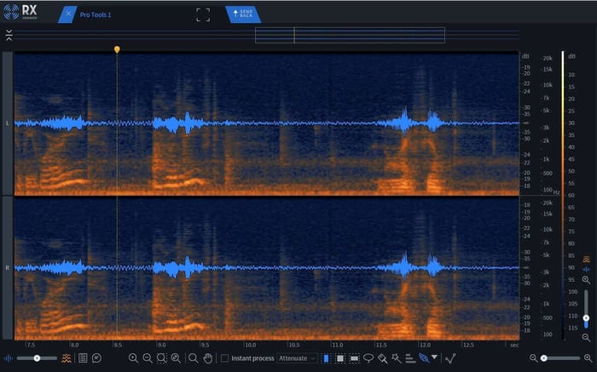Click the 9.0 mark on time ruler

(x=162, y=345)
